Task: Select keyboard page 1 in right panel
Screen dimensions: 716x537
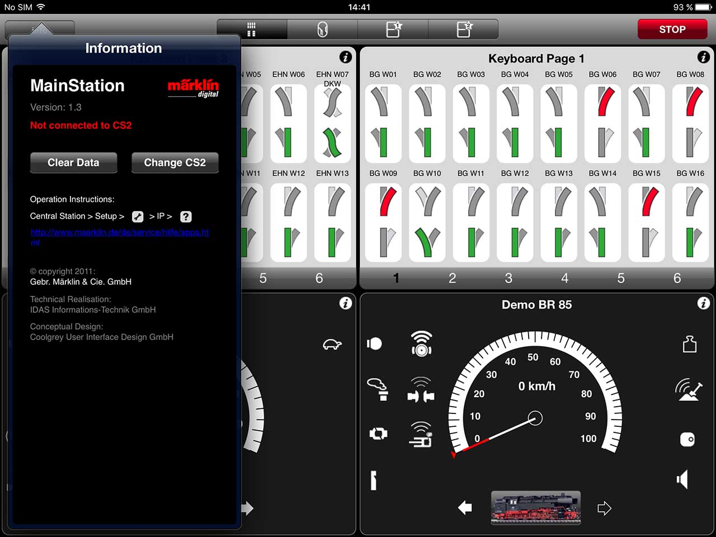Action: coord(396,278)
